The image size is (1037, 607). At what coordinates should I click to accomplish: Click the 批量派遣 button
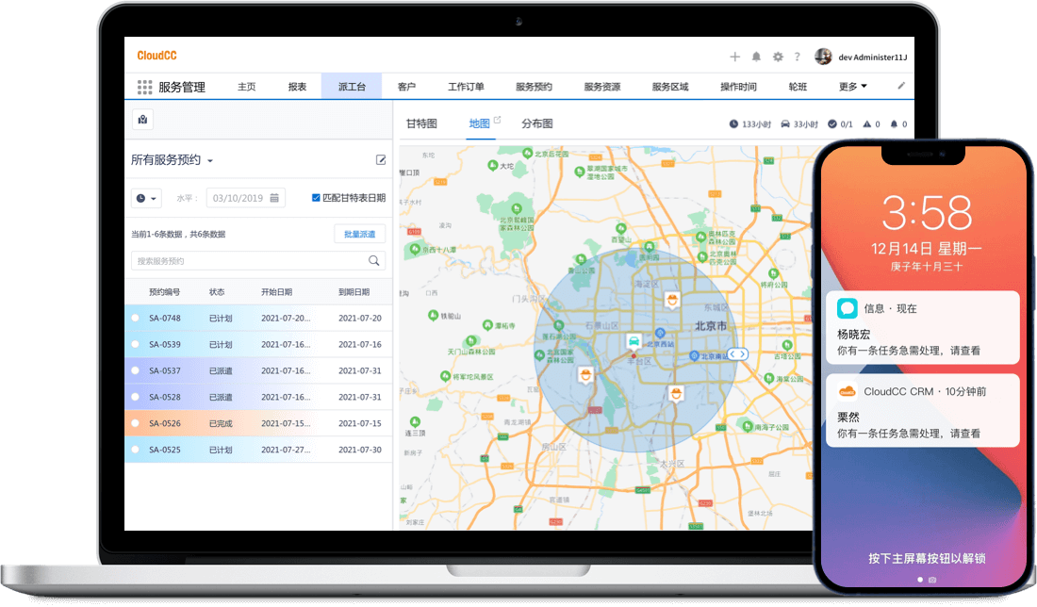(359, 234)
